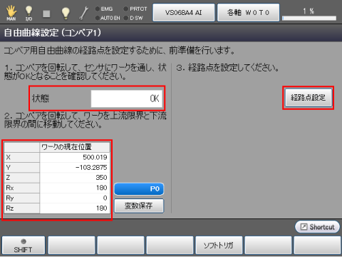Screen dimensions: 342x257
Task: Open the VS068A4 AI robot selector
Action: [x=184, y=13]
